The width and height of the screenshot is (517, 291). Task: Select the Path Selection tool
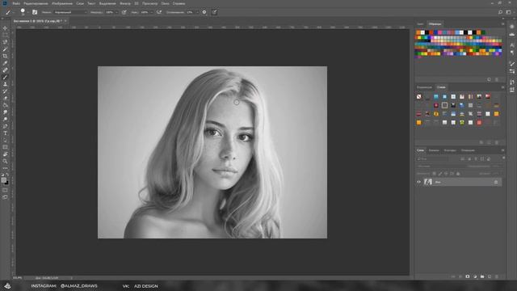pyautogui.click(x=5, y=140)
